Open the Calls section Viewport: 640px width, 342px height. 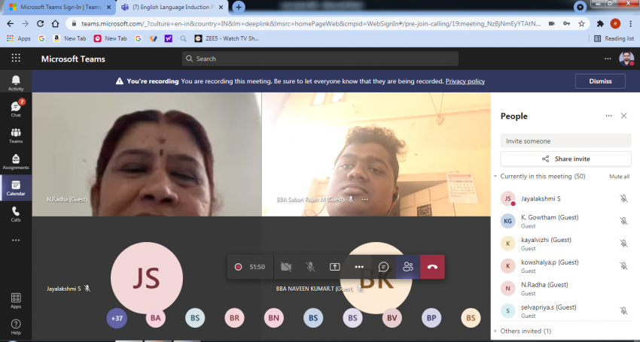point(16,214)
